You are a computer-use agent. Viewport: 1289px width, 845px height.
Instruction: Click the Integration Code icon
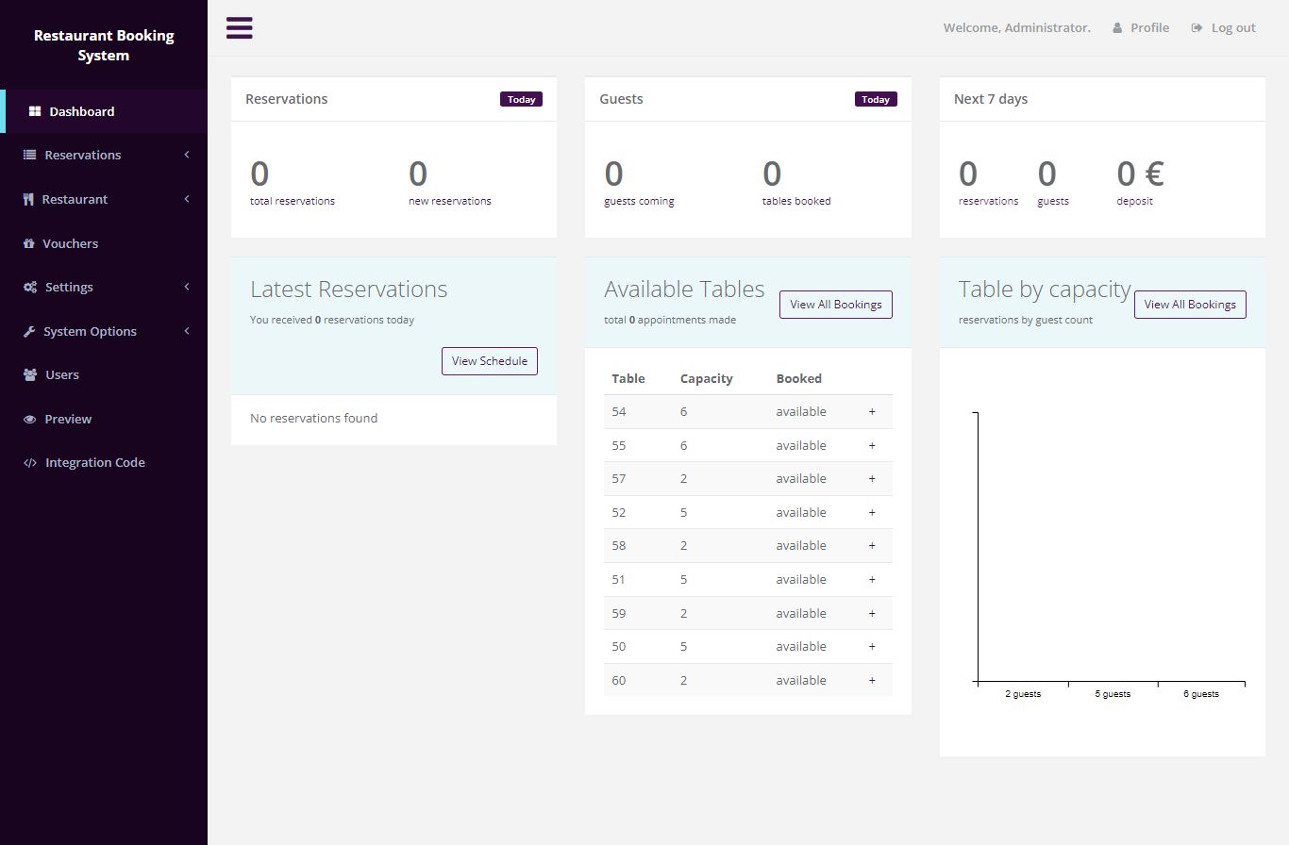pos(28,462)
